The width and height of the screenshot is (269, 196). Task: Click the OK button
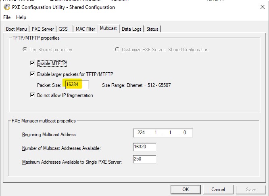coord(186,190)
